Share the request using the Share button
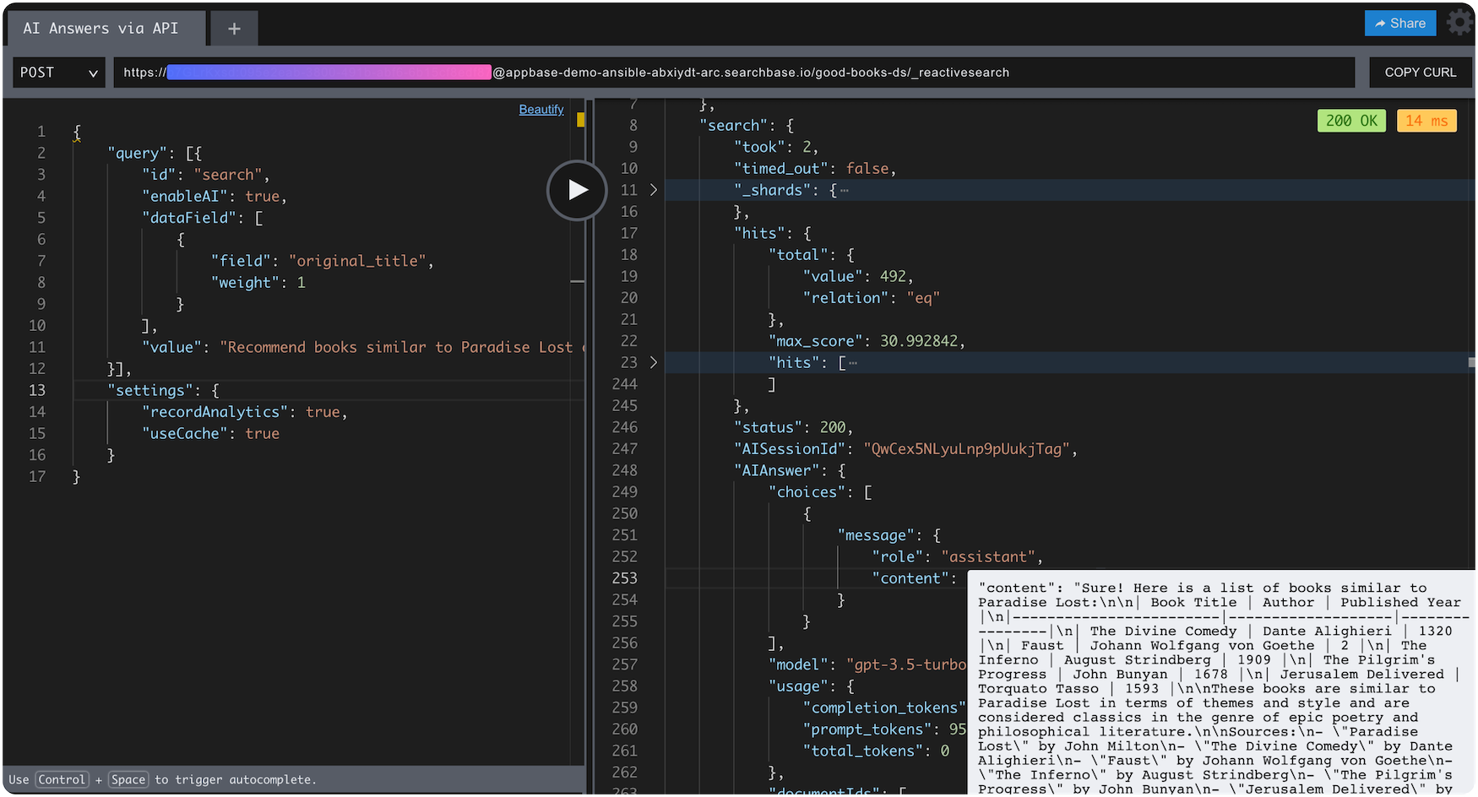This screenshot has height=797, width=1478. tap(1399, 23)
